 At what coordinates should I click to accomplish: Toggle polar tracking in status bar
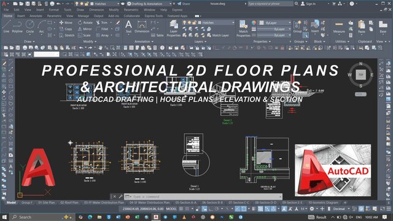tap(217, 209)
